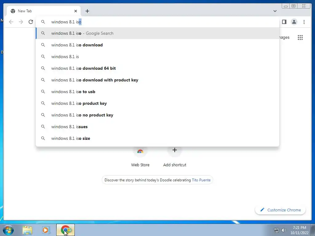This screenshot has width=315, height=236.
Task: Choose suggestion 'windows 8.1 iso download 64 bit'
Action: (x=157, y=68)
